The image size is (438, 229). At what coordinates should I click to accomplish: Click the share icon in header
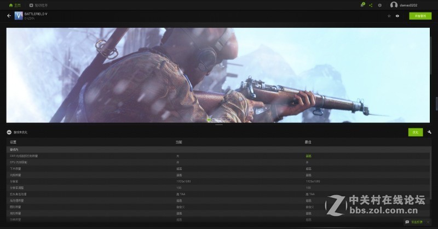tap(371, 5)
